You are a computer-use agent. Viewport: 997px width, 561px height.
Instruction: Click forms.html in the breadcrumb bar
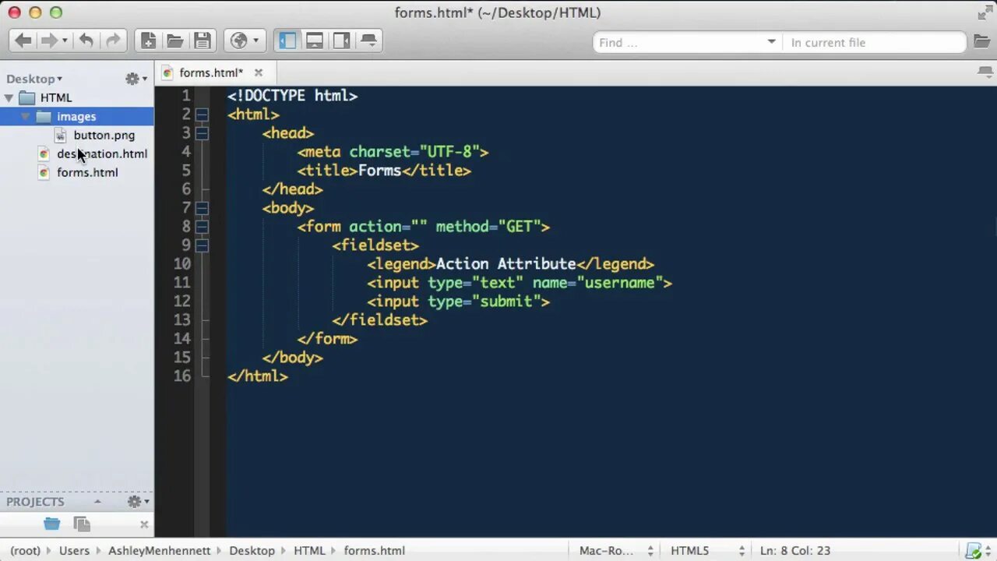click(374, 550)
